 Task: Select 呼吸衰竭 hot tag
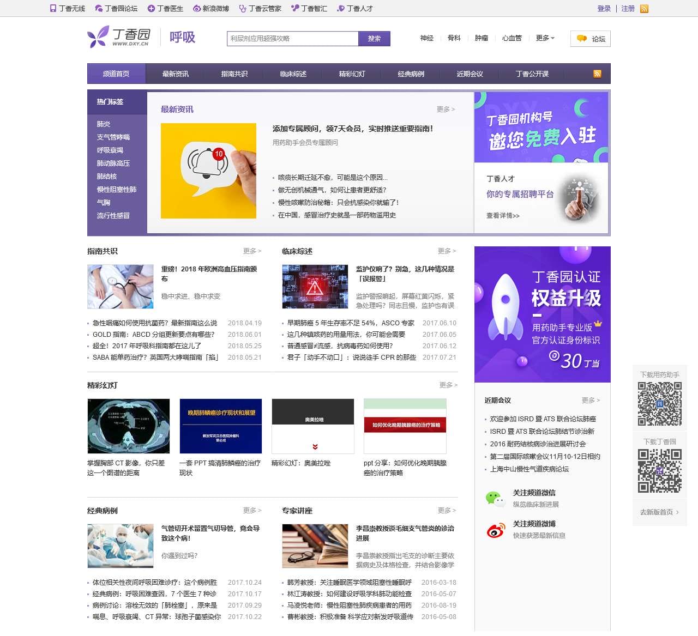coord(110,150)
